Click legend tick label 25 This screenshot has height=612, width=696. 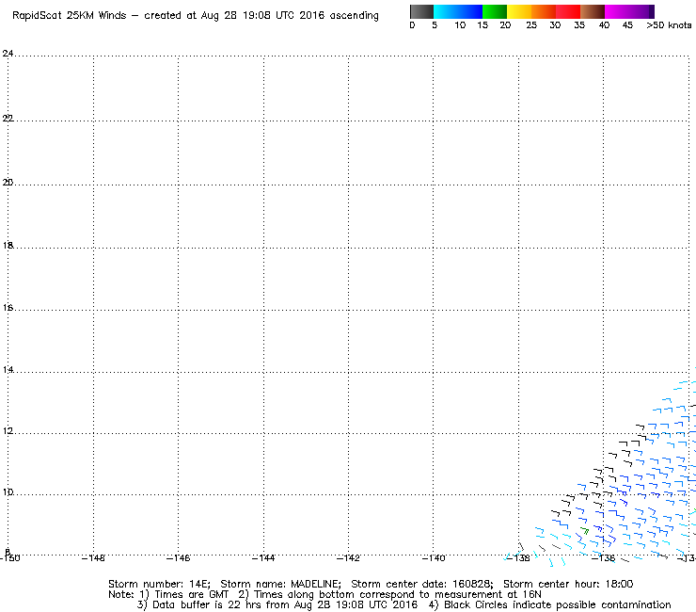(x=531, y=25)
